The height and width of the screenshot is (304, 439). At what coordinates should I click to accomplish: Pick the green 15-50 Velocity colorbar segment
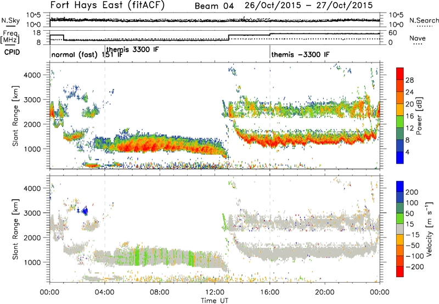coord(400,218)
